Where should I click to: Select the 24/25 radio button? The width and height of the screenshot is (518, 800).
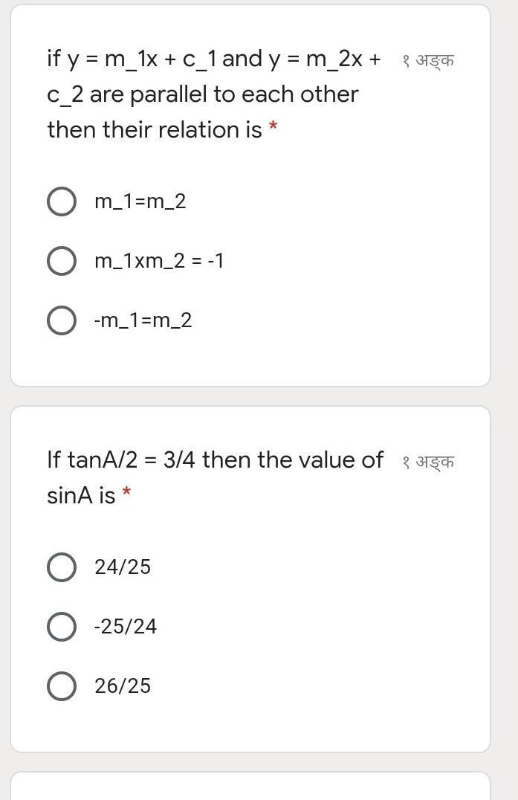pyautogui.click(x=61, y=567)
